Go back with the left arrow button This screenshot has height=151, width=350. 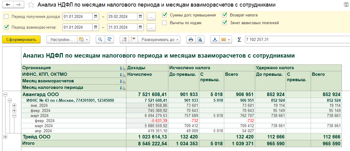[x=8, y=5]
